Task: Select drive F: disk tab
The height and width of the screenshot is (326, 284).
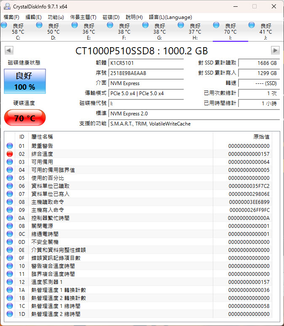Action: tap(124, 32)
